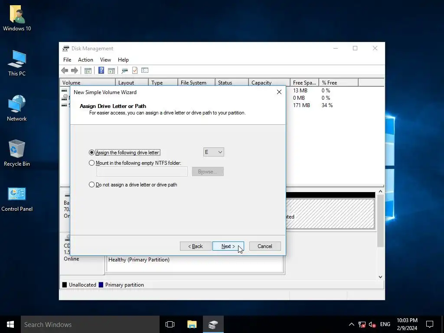Select Do not assign a drive letter option
Viewport: 444px width, 333px height.
[91, 185]
